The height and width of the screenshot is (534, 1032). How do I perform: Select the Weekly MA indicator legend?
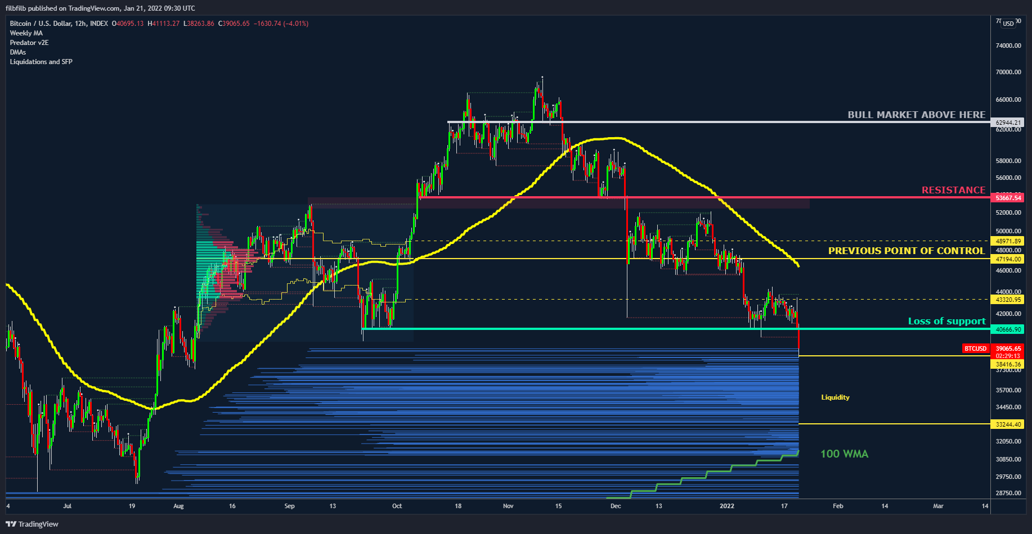[x=26, y=33]
